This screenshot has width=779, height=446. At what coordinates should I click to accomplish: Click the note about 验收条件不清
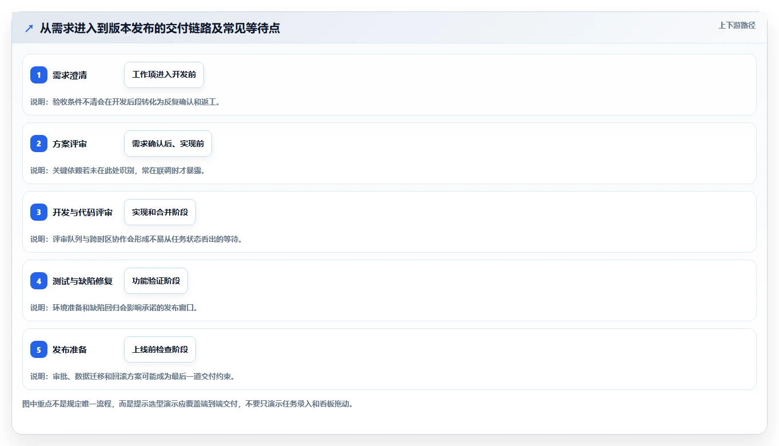pyautogui.click(x=125, y=102)
